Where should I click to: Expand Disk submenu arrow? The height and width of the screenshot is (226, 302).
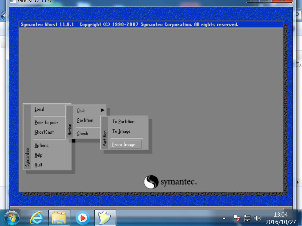pyautogui.click(x=103, y=110)
